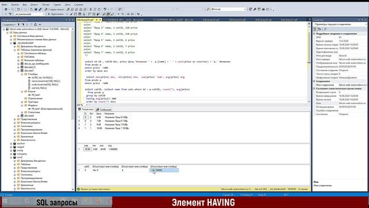Click the query success message in the status bar

click(x=95, y=189)
